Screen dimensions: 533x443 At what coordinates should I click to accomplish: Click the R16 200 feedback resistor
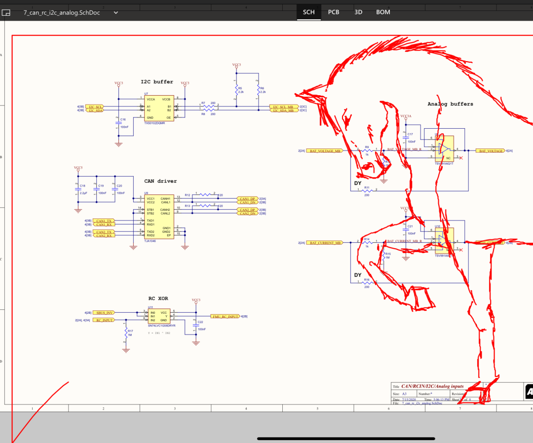click(x=367, y=283)
